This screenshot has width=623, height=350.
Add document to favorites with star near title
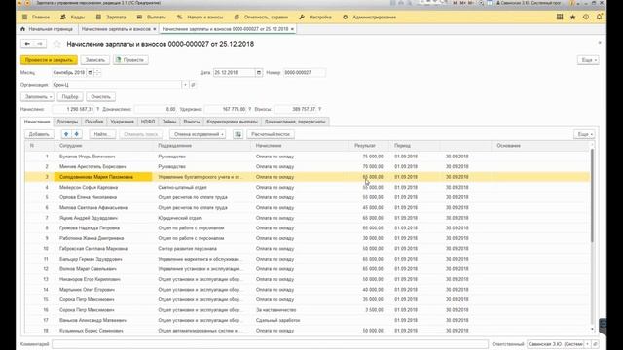(57, 44)
